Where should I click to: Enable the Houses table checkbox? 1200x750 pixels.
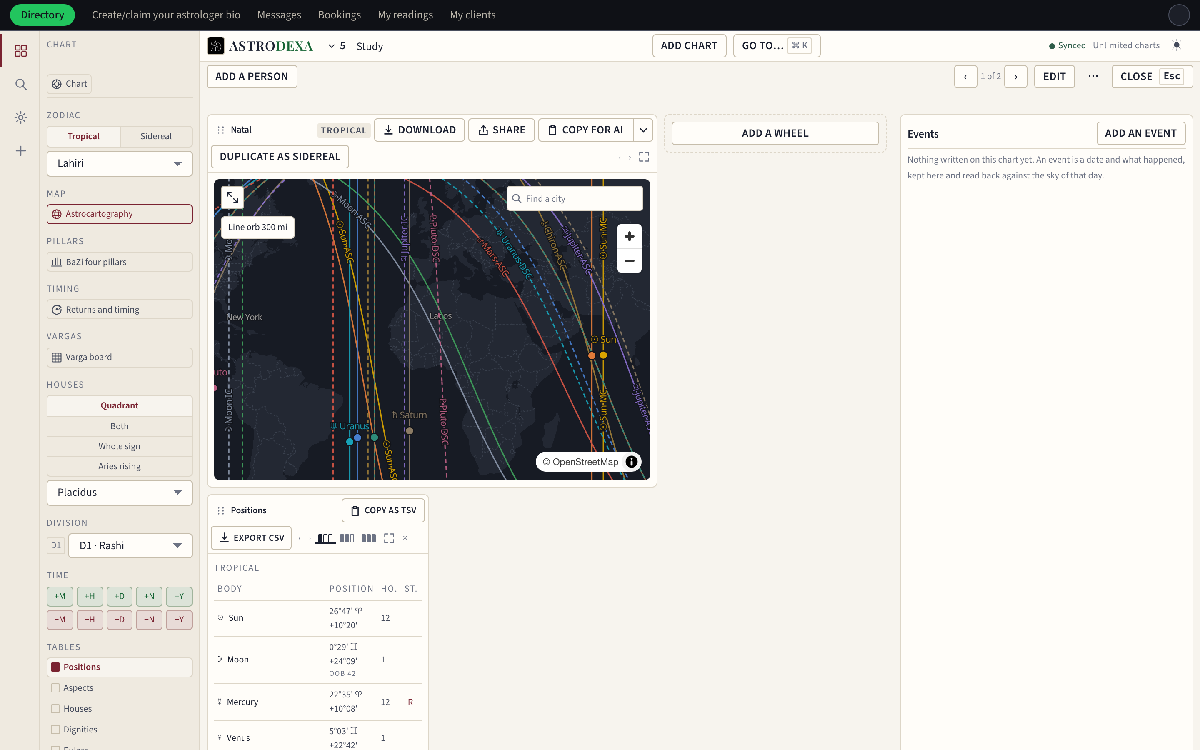tap(55, 708)
